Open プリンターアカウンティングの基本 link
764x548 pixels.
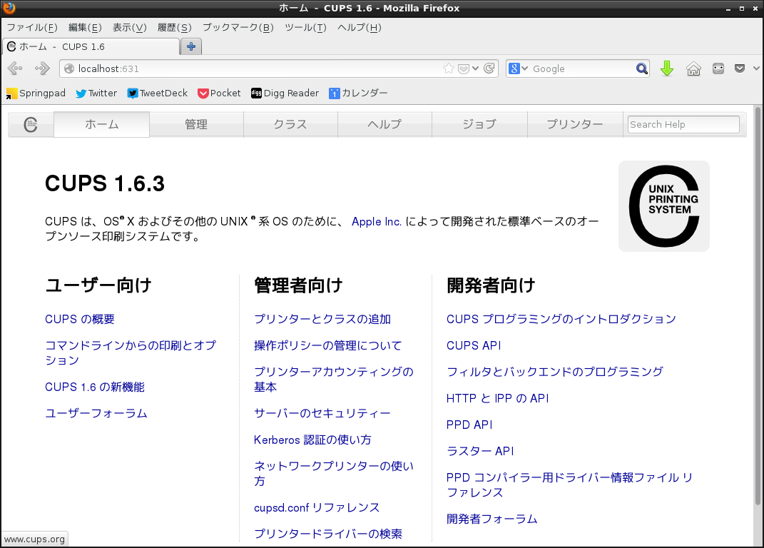(x=334, y=379)
